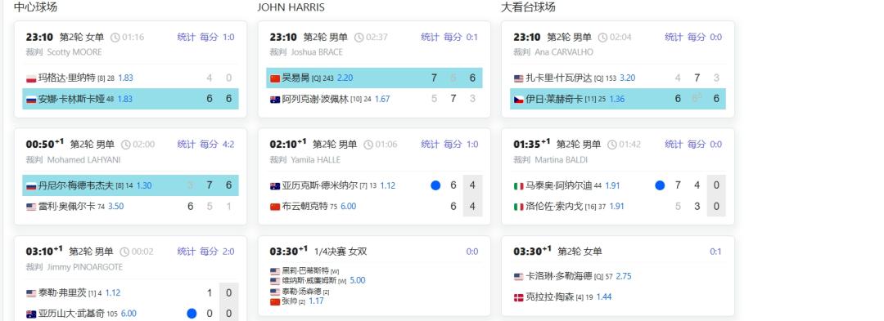Click the blue serving dot in 马泰奥·阿纳尔迪's row

(x=661, y=185)
